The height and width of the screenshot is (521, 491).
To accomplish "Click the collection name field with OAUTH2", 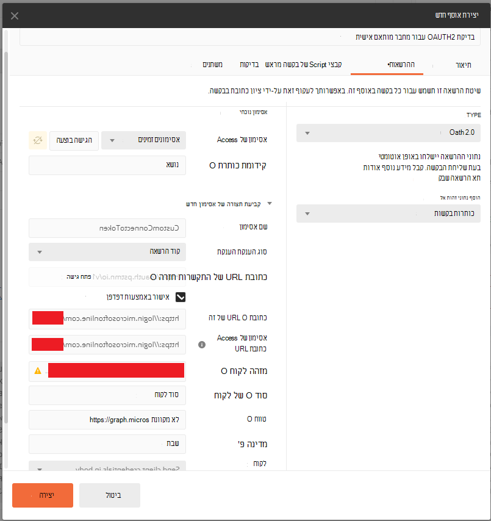I will tap(250, 37).
